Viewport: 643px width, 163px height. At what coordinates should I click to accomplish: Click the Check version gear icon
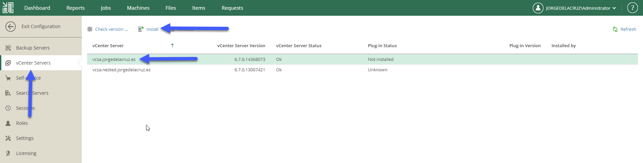(x=90, y=29)
